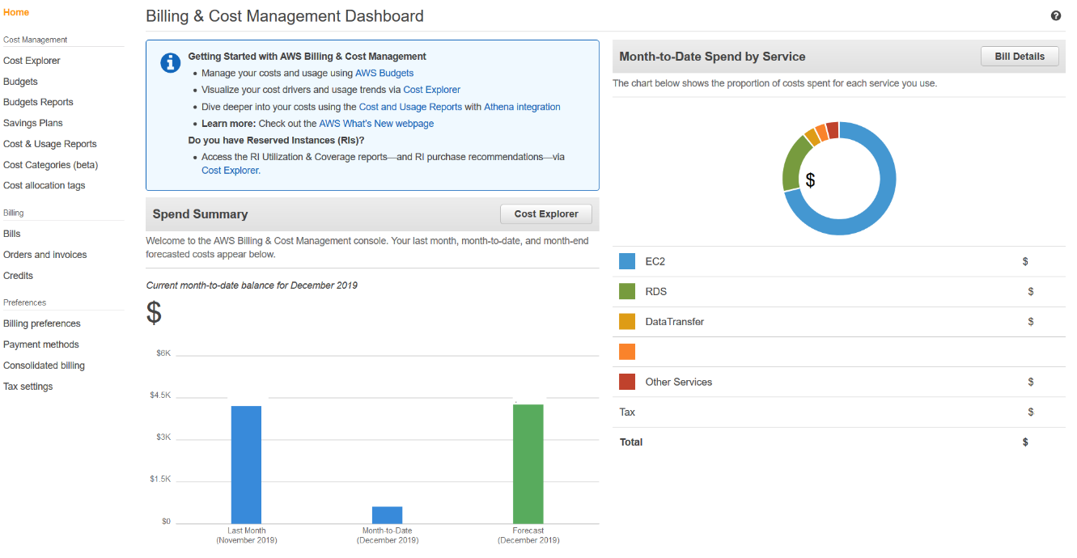
Task: Open the Cost and Usage Reports link
Action: click(410, 107)
